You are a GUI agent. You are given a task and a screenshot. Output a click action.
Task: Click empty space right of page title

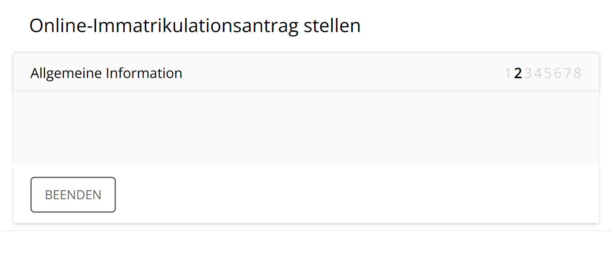coord(477,26)
